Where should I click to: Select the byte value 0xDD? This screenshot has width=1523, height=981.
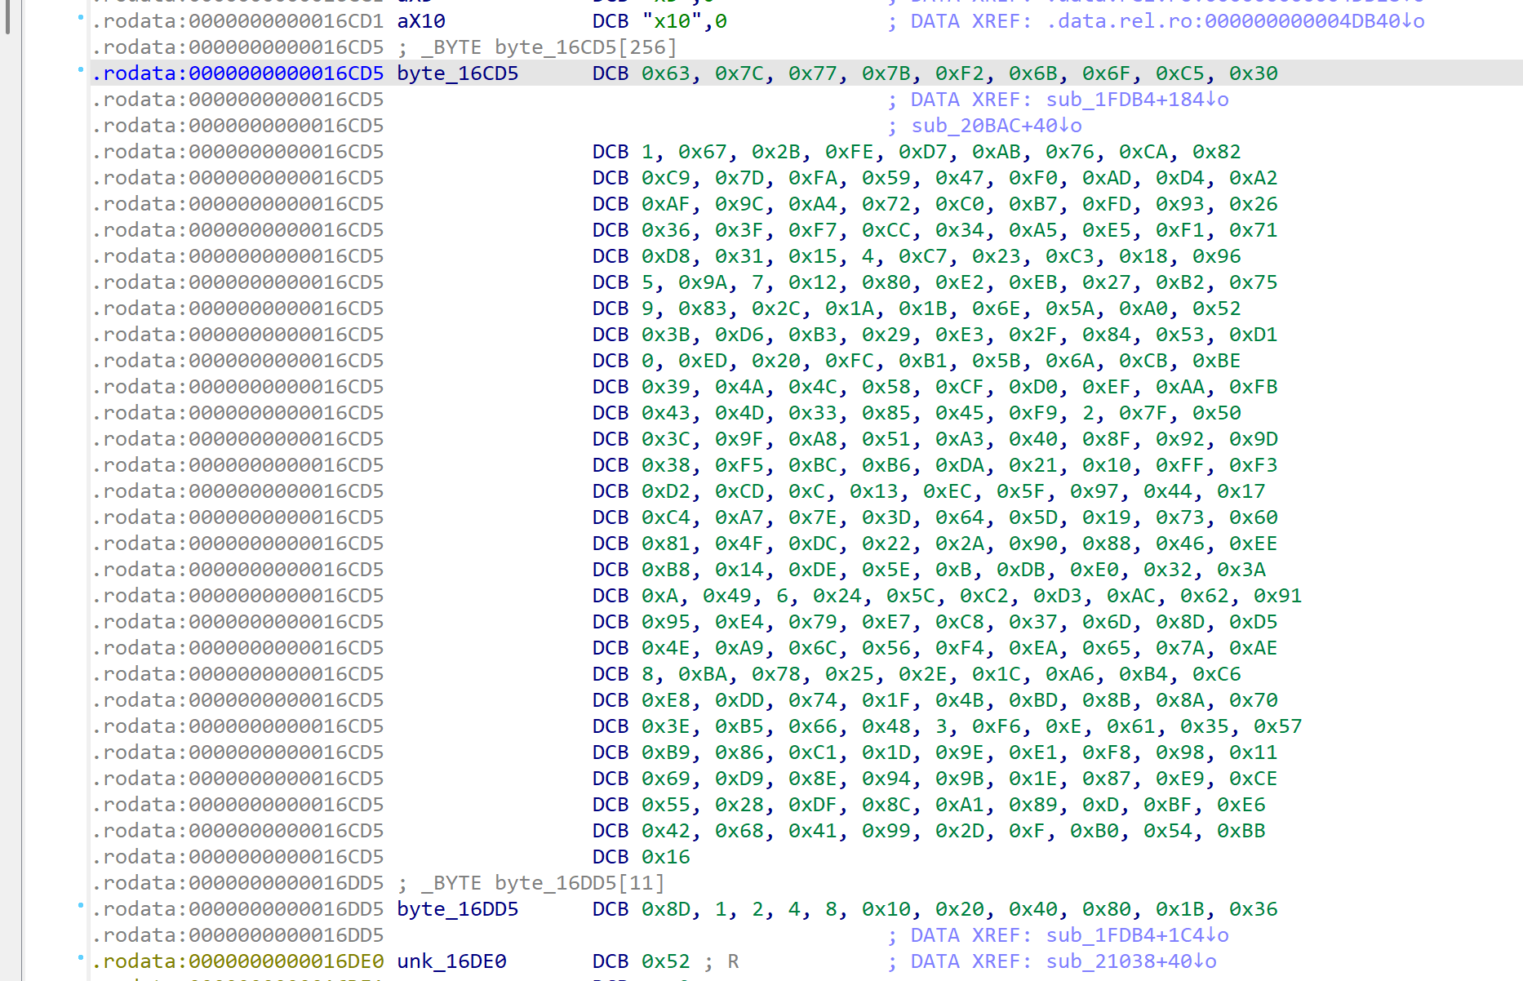tap(739, 700)
